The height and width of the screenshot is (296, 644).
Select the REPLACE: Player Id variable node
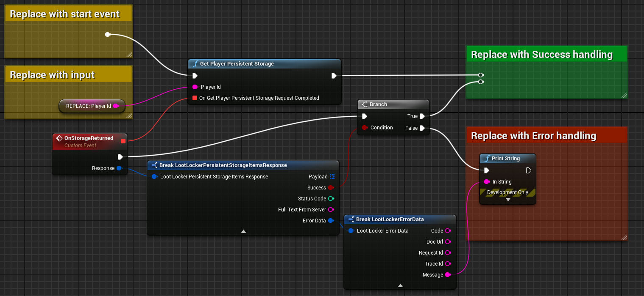[x=88, y=106]
